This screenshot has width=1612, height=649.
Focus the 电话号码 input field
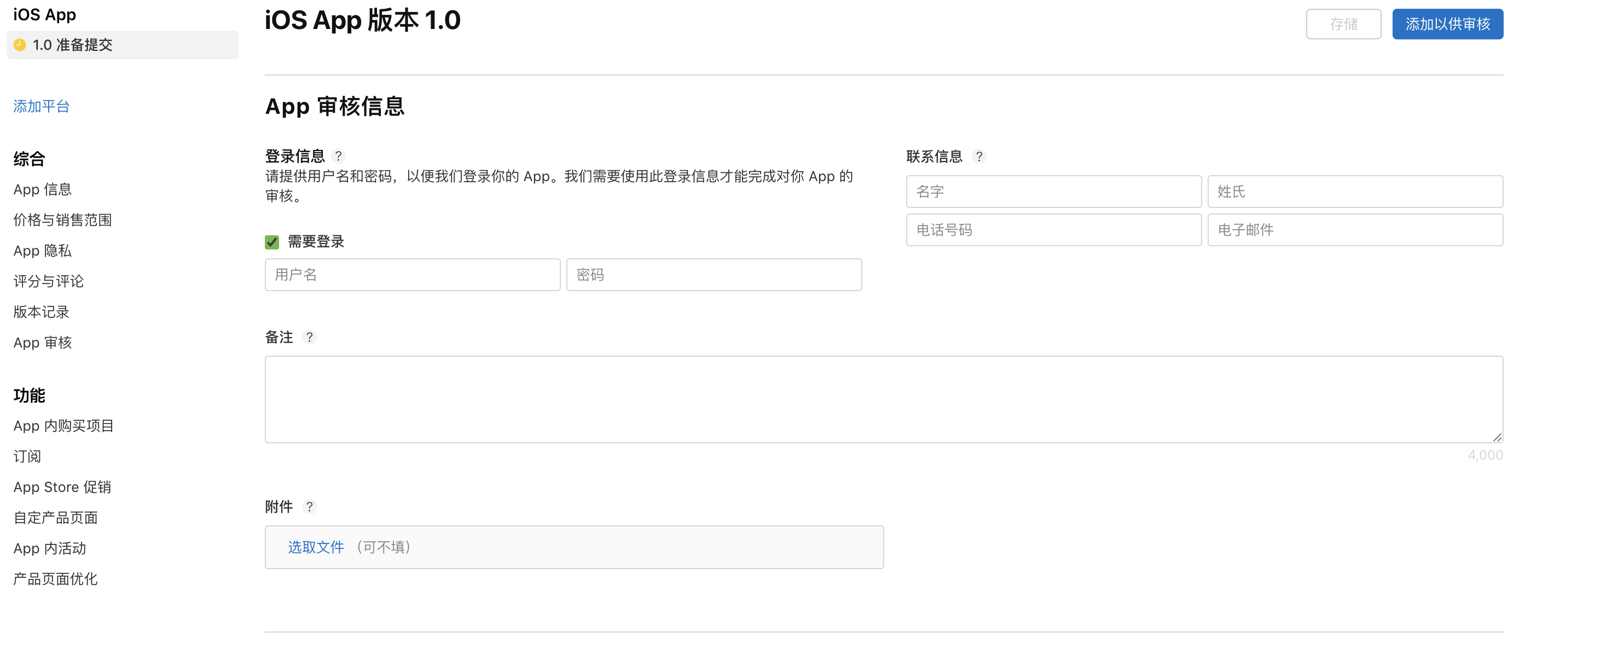tap(1054, 230)
